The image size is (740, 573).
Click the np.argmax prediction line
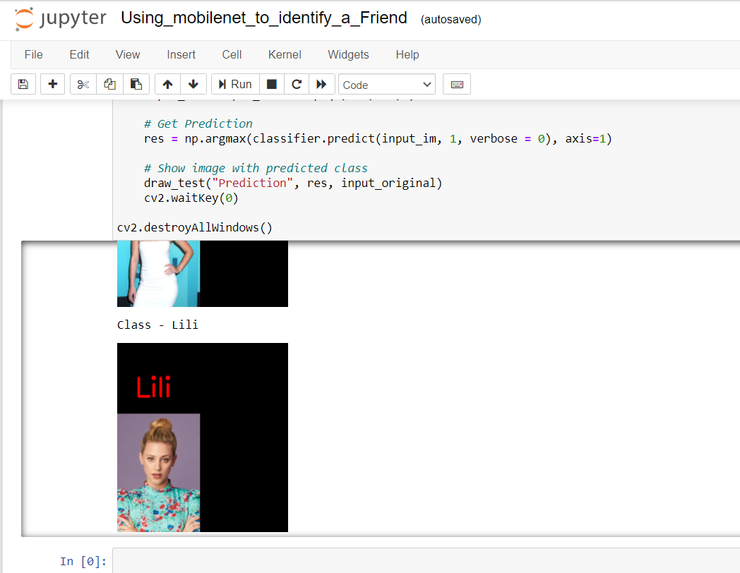click(378, 138)
